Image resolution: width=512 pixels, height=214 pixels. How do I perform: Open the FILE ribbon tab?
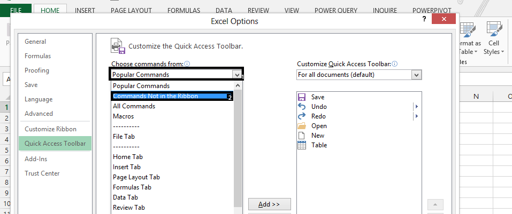pyautogui.click(x=16, y=11)
